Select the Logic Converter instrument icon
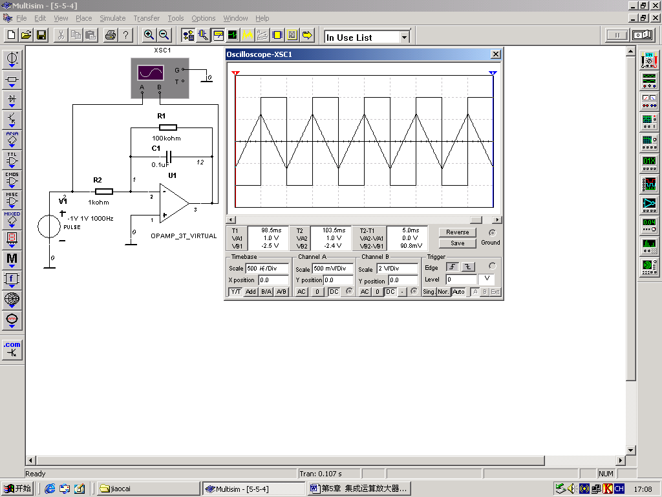The height and width of the screenshot is (497, 662). tap(649, 204)
